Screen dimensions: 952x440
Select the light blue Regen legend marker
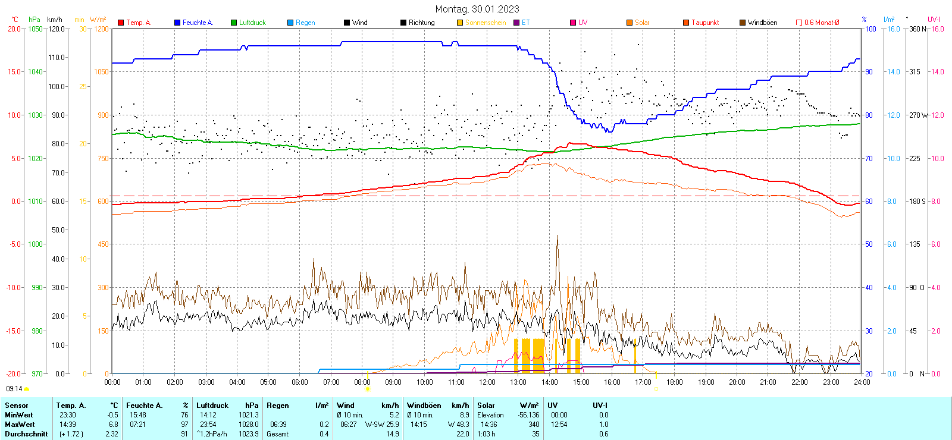pyautogui.click(x=290, y=23)
